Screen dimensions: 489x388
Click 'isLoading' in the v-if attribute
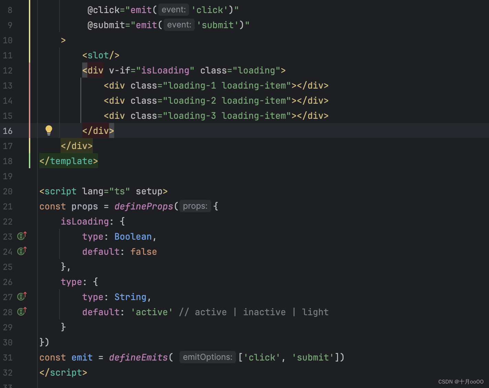165,70
